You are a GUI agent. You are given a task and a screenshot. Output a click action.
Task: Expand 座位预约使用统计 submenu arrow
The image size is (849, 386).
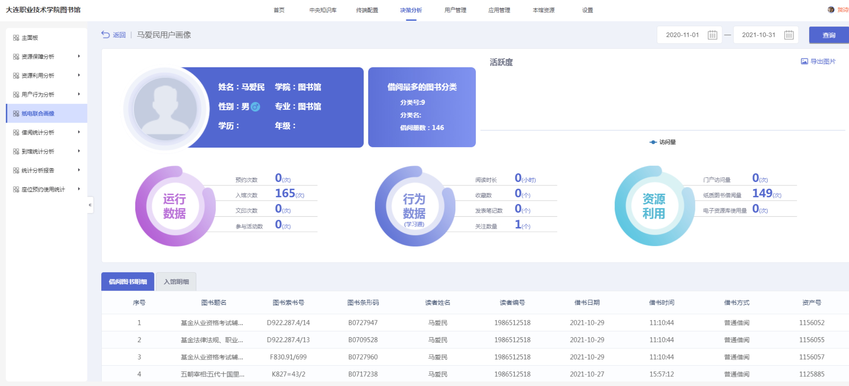[x=79, y=189]
